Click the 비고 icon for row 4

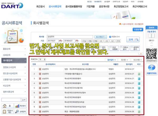(139, 83)
